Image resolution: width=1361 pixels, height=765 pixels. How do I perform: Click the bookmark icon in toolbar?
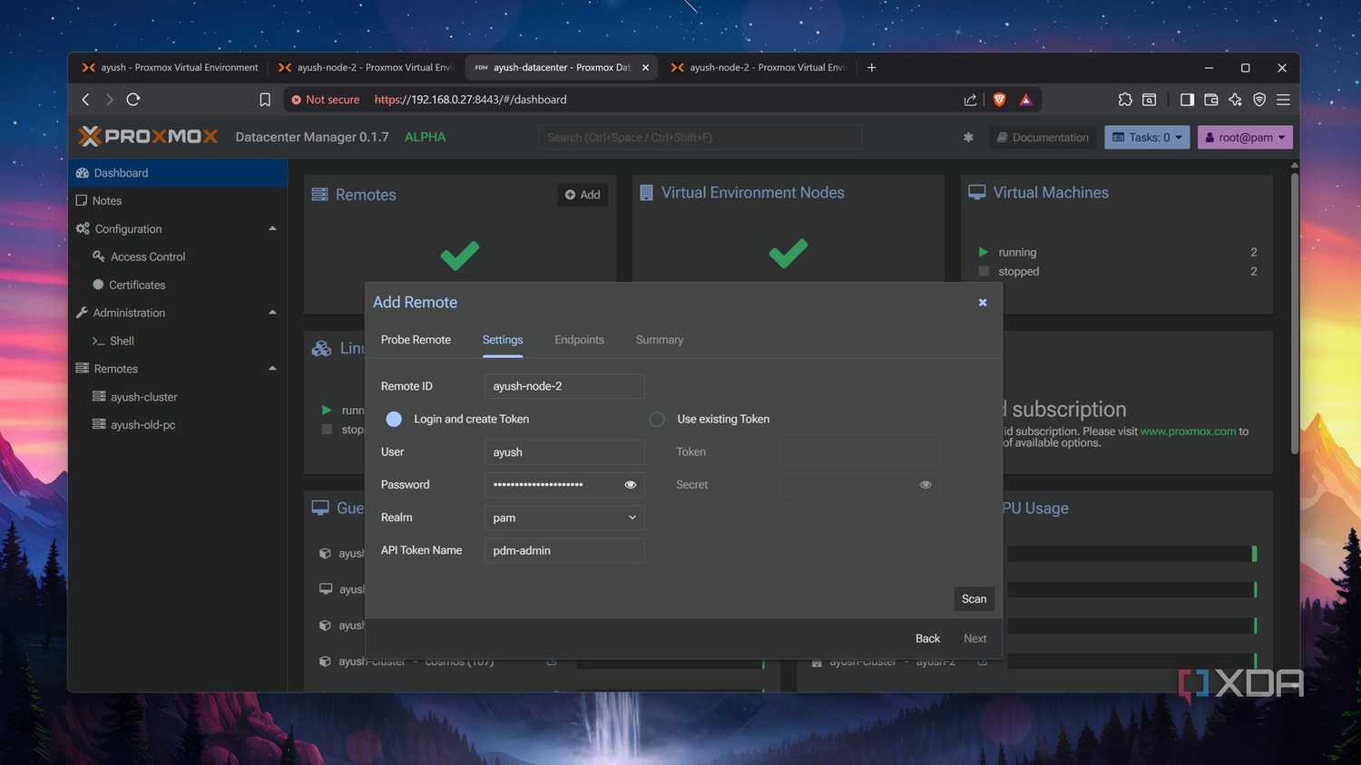[x=265, y=100]
